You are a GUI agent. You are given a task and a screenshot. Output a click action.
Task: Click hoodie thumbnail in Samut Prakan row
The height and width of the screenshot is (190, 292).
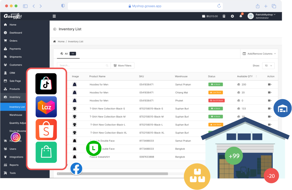(74, 85)
